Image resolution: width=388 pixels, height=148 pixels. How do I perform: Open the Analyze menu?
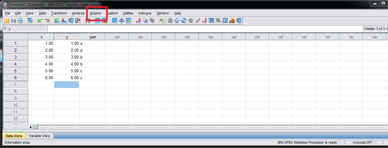(x=78, y=13)
